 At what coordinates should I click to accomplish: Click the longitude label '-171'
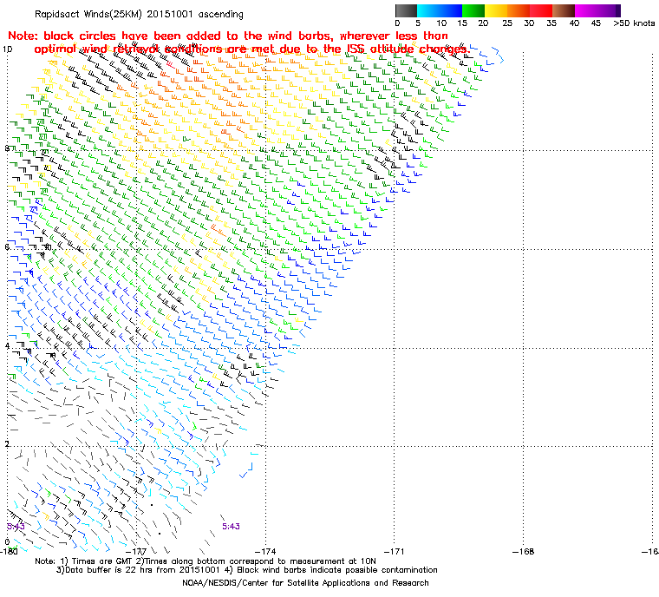(395, 551)
